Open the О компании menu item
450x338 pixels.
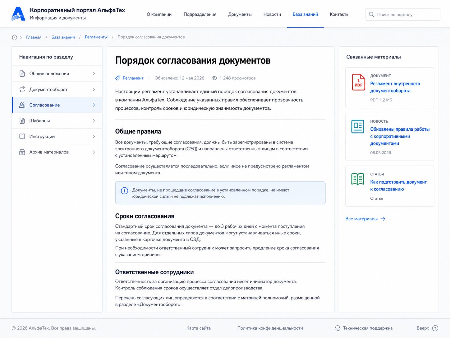pos(159,14)
